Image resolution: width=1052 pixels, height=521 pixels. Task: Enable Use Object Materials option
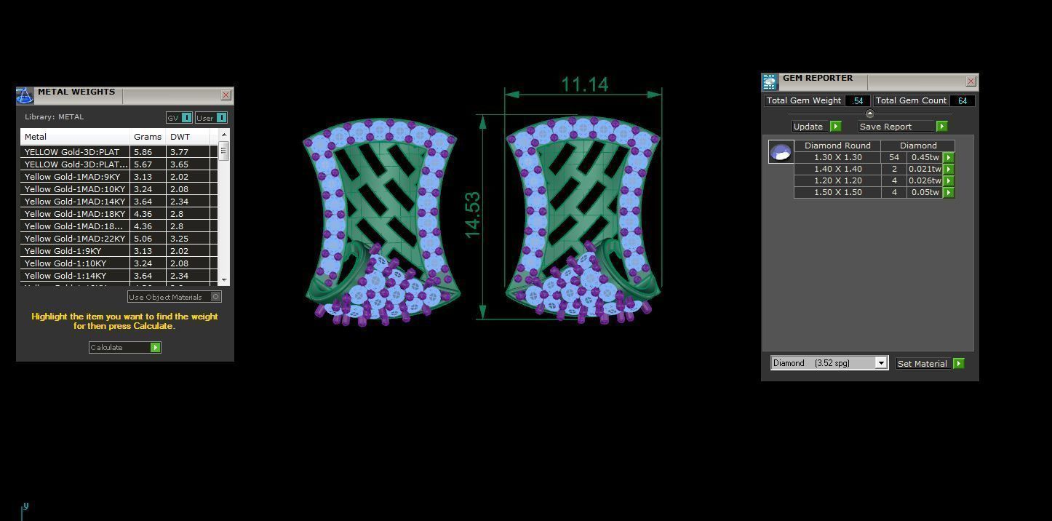174,297
